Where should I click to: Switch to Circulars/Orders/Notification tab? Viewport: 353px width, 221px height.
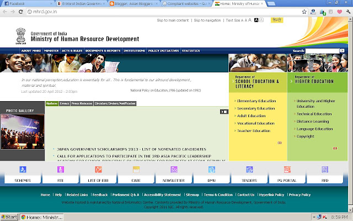(x=115, y=103)
